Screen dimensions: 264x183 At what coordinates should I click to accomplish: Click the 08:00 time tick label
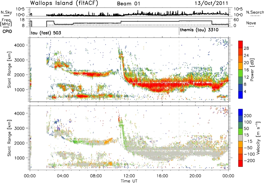(96, 176)
